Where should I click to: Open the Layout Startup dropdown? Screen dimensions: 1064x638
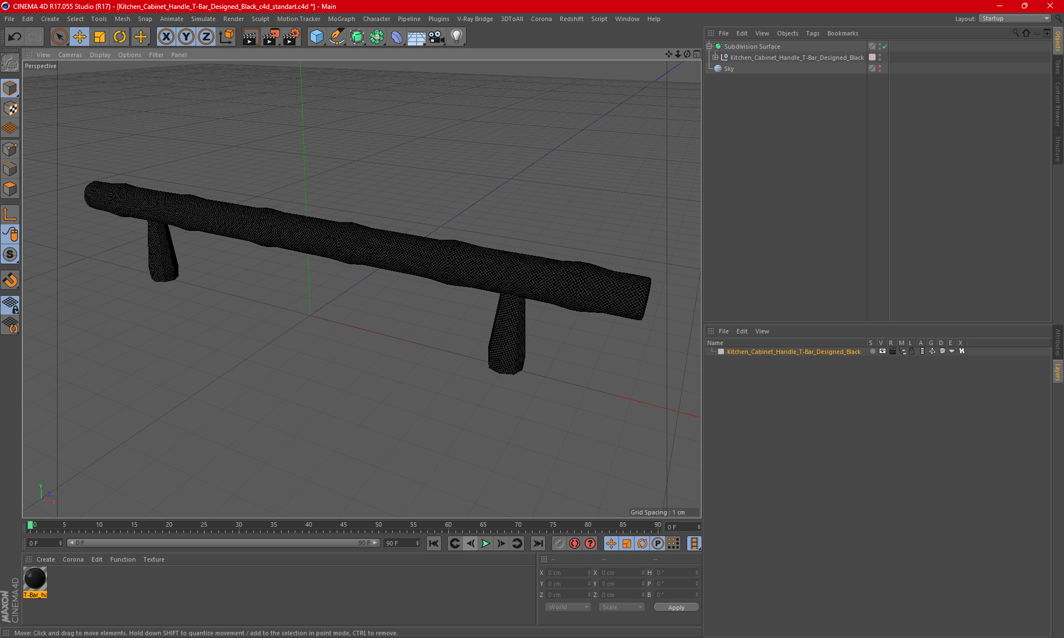pyautogui.click(x=1015, y=18)
